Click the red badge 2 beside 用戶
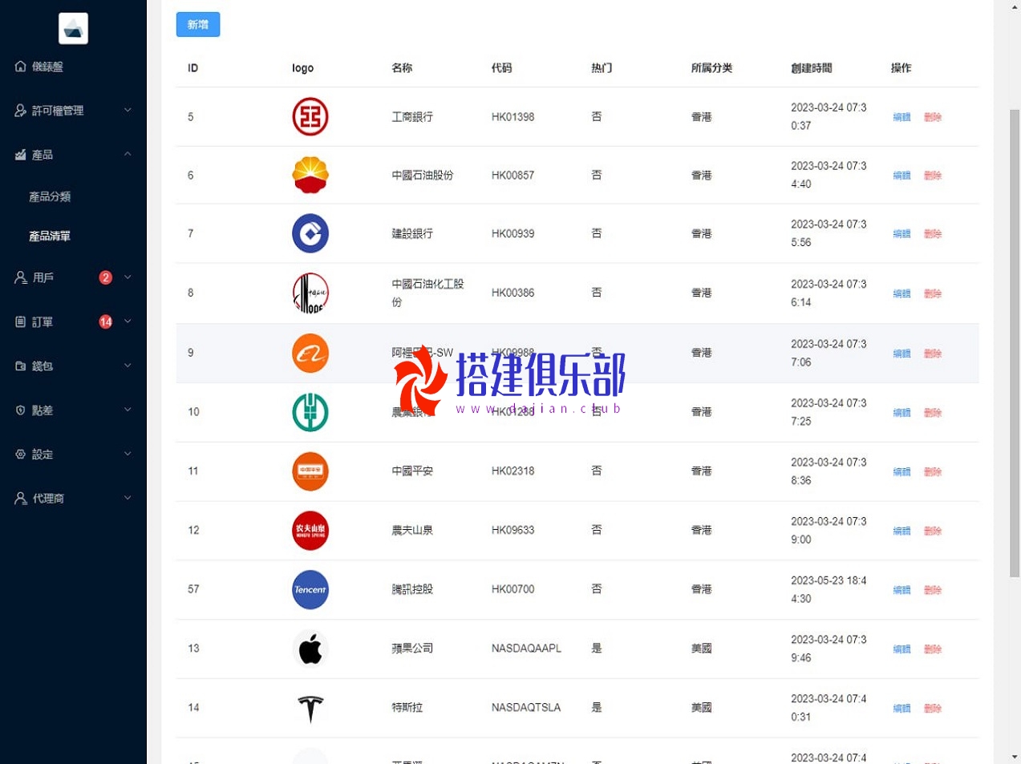Viewport: 1021px width, 764px height. (x=105, y=277)
